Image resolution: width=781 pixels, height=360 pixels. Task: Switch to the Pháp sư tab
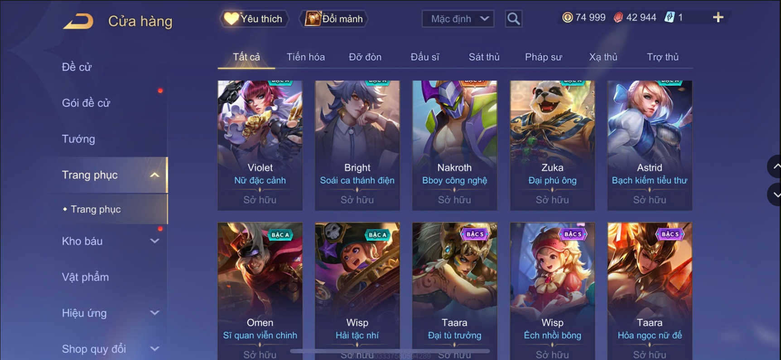click(543, 57)
